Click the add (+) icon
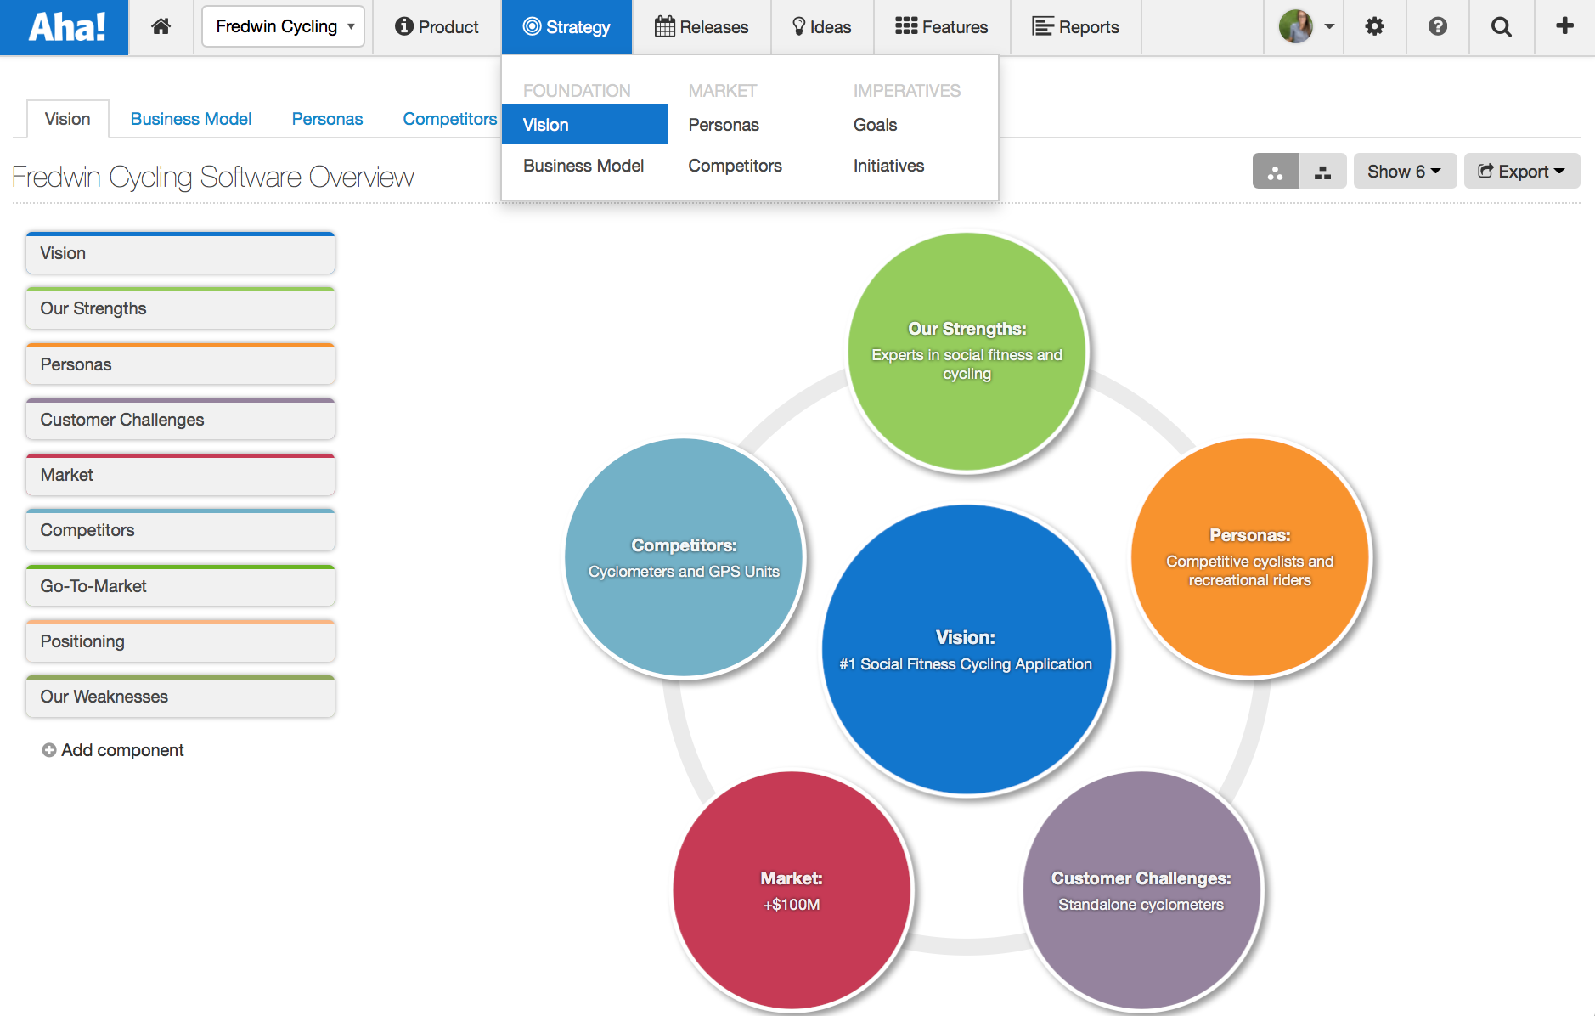Viewport: 1595px width, 1016px height. 1564,26
